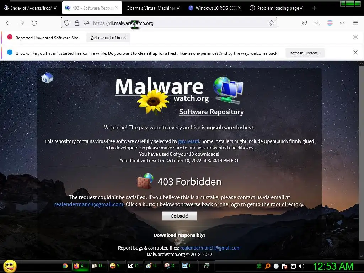
Task: Click the padlock site security icon
Action: [77, 23]
